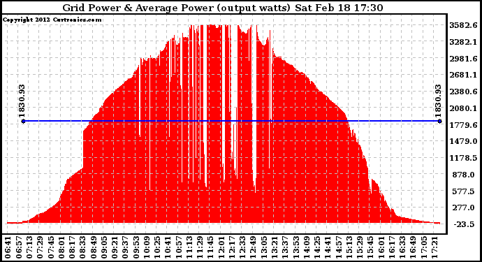This screenshot has height=262, width=482.
Task: Click y-axis label '1479.0'
Action: 463,141
